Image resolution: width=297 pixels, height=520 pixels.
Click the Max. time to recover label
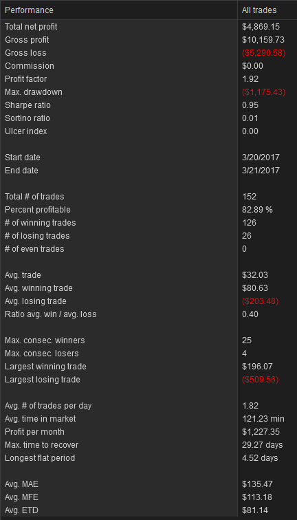[x=42, y=445]
